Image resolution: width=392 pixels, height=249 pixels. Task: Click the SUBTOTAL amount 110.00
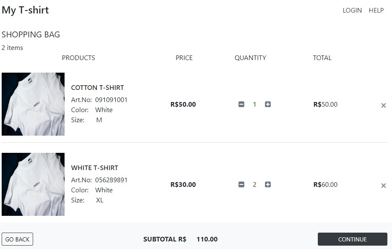click(207, 239)
